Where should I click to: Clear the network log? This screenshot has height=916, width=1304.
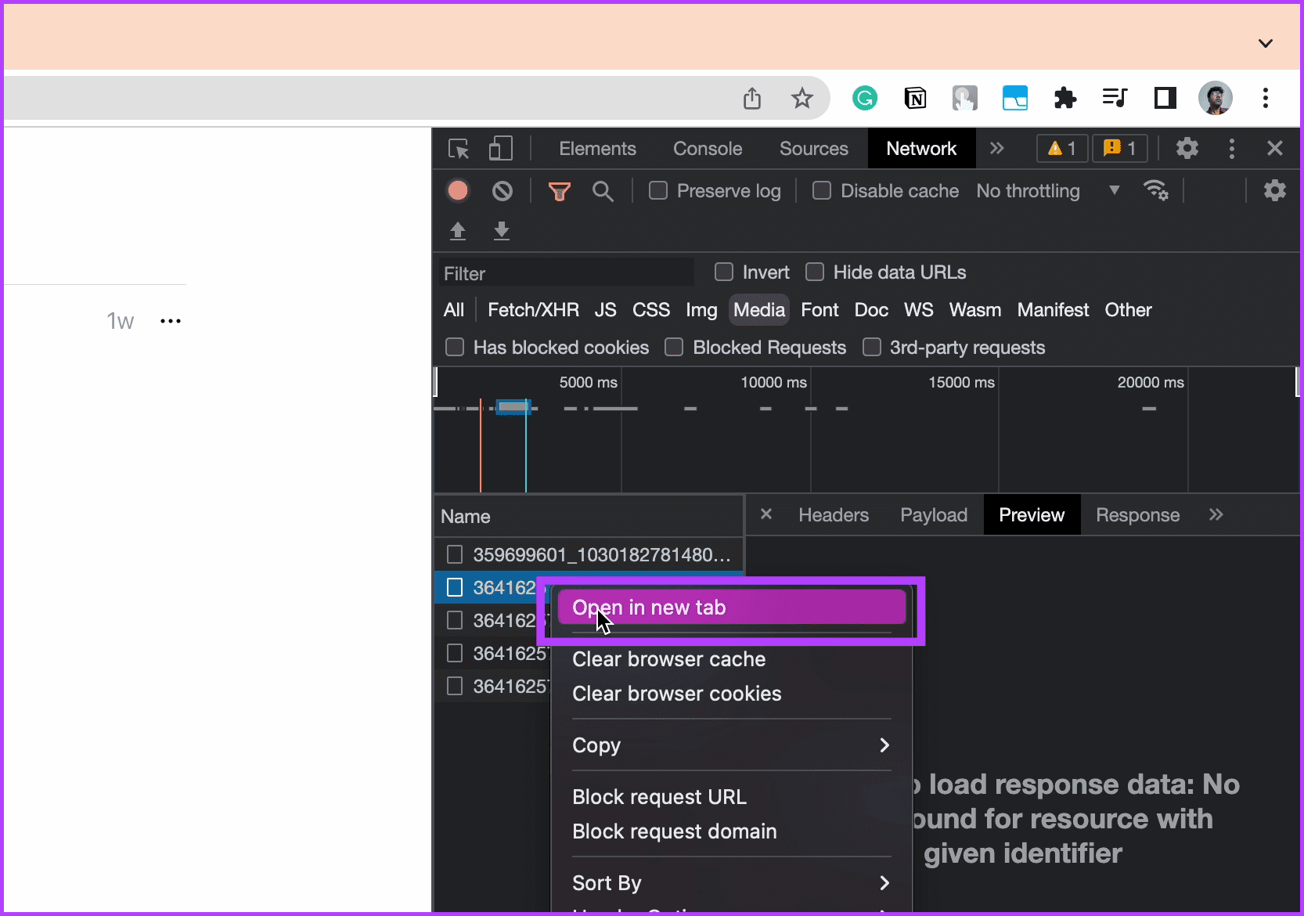point(502,190)
